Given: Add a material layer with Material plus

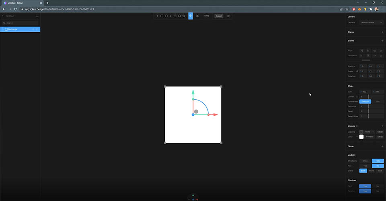Looking at the screenshot, I should click(x=382, y=126).
